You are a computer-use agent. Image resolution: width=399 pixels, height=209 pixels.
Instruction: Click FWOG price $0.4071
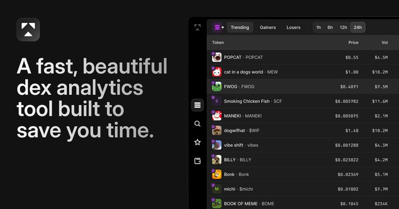pos(349,87)
